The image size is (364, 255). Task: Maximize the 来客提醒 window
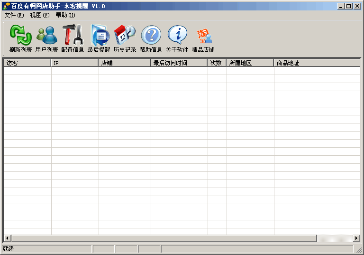pos(349,6)
